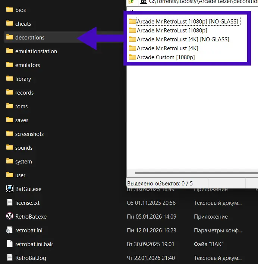Launch BatGui.exe application icon

[x=10, y=189]
